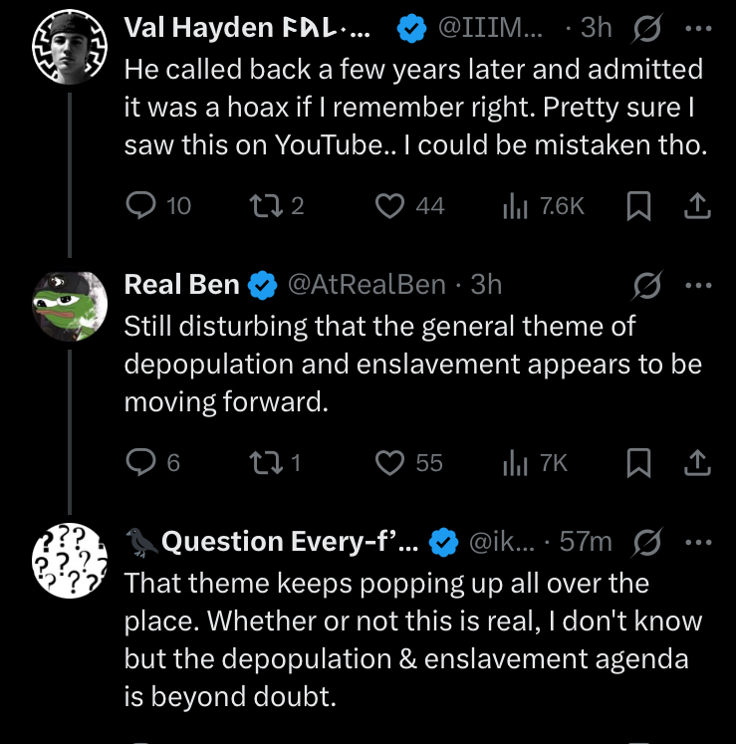The height and width of the screenshot is (744, 736).
Task: Open @AtRealBen profile handle link
Action: (366, 285)
